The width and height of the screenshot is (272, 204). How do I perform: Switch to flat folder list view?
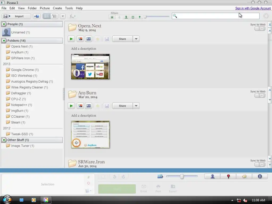click(x=46, y=16)
